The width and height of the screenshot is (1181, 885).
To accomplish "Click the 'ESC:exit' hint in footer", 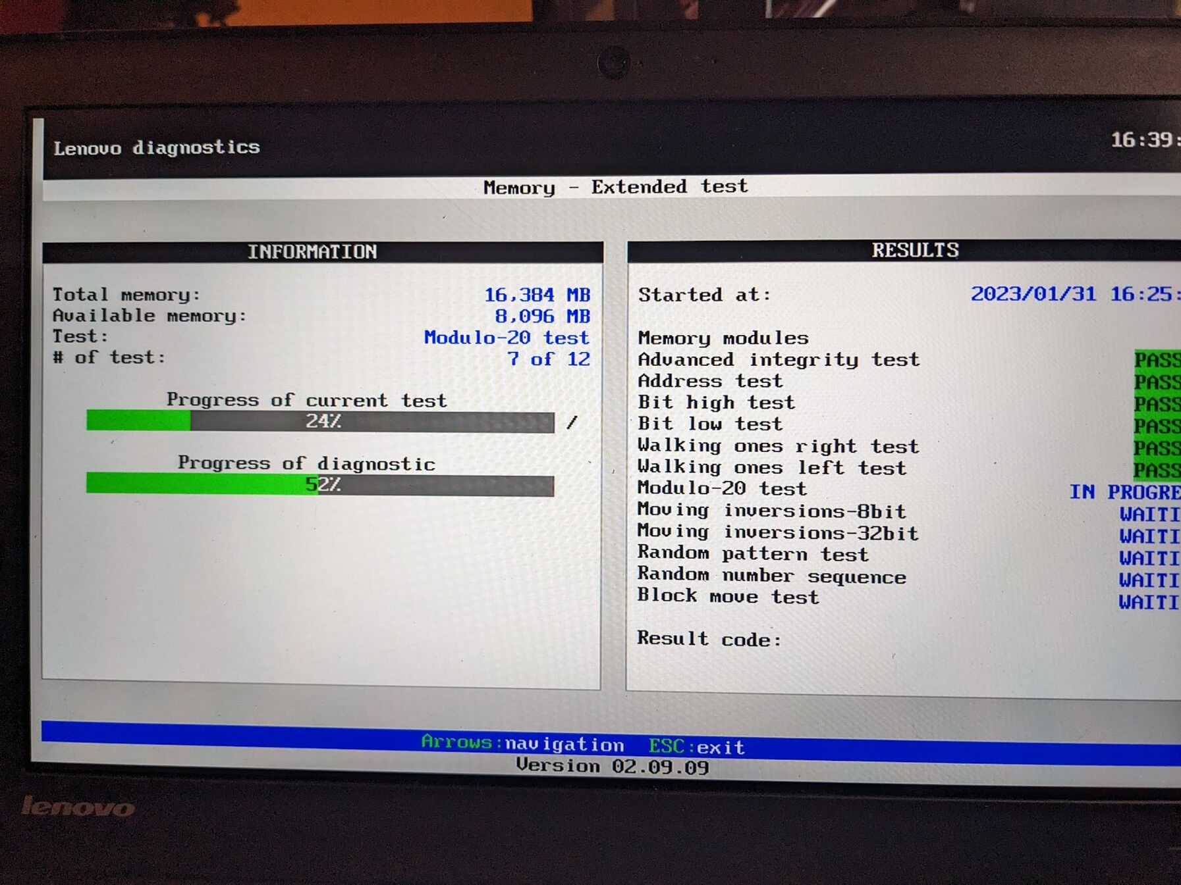I will click(697, 746).
